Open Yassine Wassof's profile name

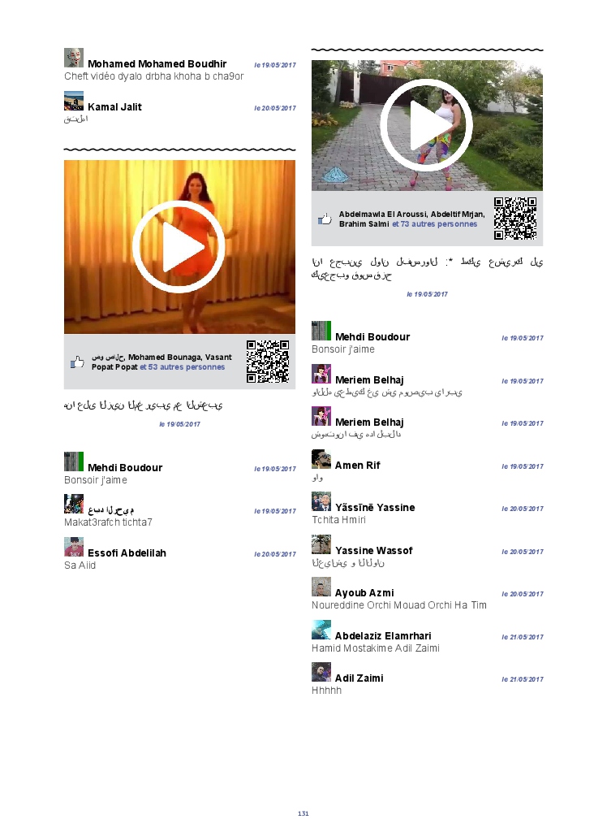[373, 551]
